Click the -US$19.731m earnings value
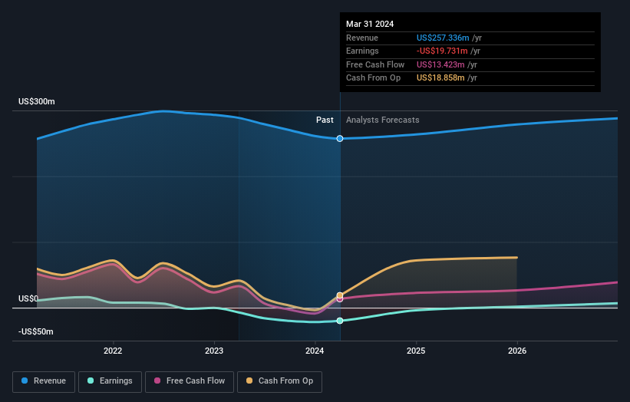This screenshot has height=402, width=630. tap(442, 51)
